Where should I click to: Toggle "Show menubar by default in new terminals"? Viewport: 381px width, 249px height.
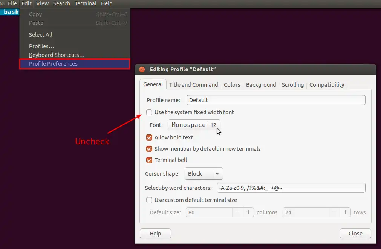coord(149,148)
